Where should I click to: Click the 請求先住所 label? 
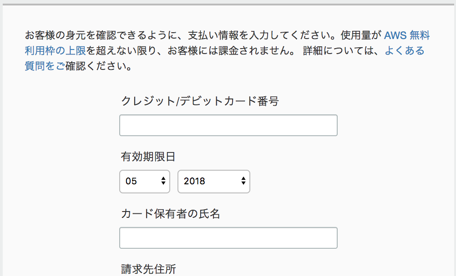click(148, 269)
